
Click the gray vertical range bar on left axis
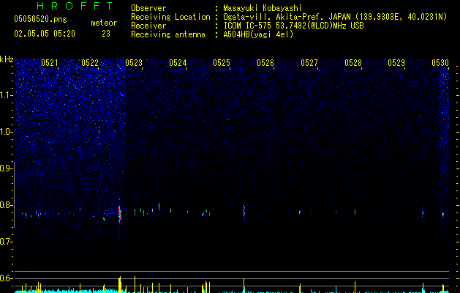pyautogui.click(x=14, y=195)
